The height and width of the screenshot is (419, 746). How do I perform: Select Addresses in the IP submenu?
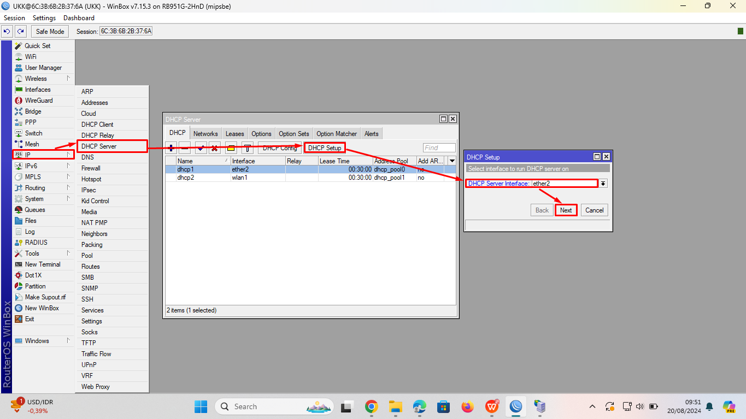[x=112, y=103]
